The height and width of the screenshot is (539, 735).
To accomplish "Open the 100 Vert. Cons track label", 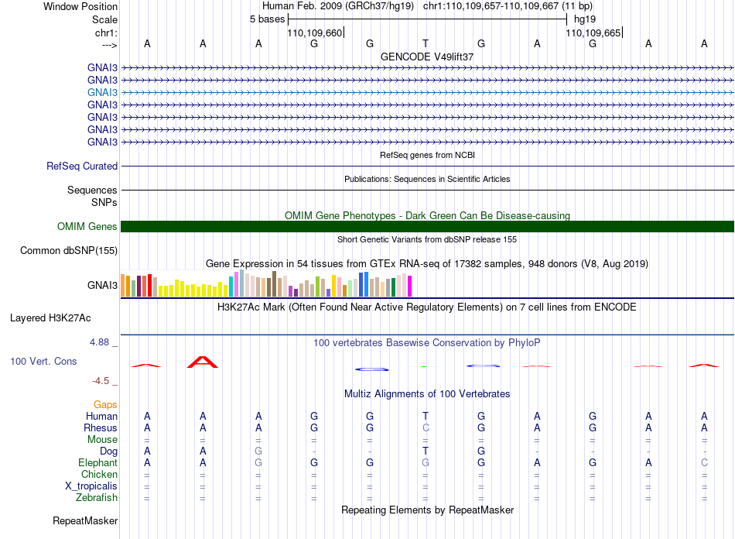I will (43, 361).
